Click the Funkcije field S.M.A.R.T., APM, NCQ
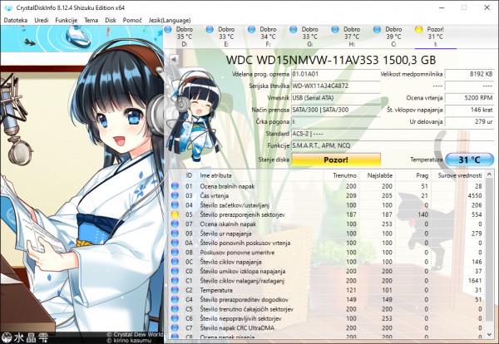 point(393,145)
